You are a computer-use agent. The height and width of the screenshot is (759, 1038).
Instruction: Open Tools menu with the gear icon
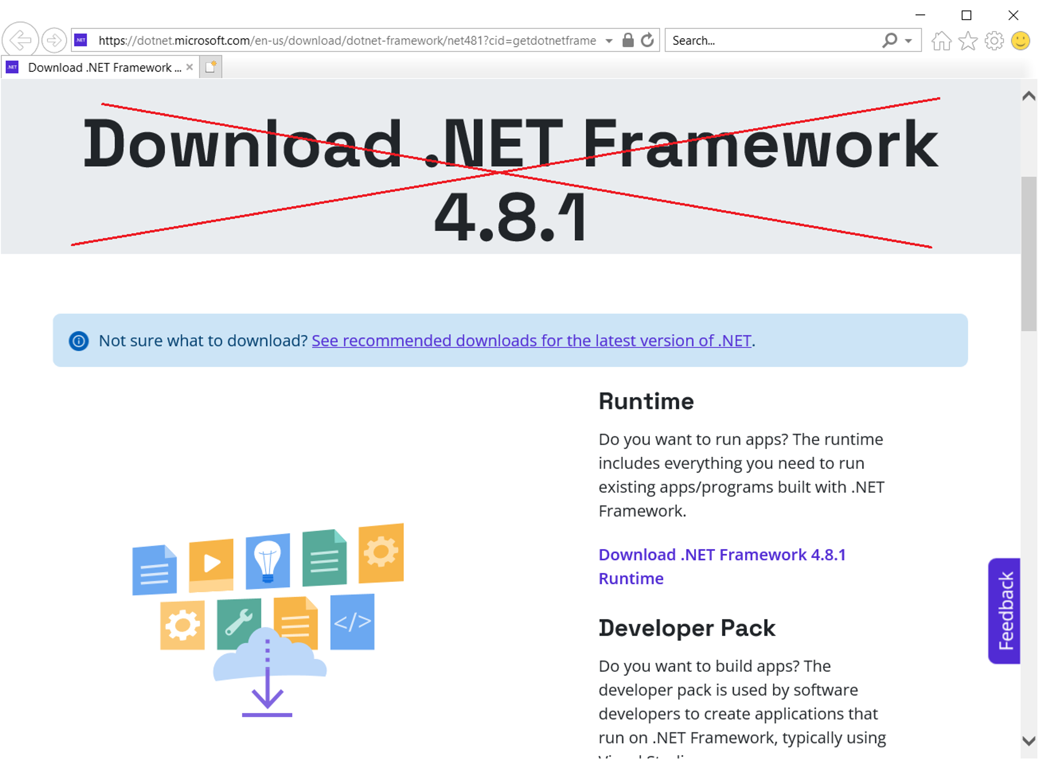(x=994, y=41)
